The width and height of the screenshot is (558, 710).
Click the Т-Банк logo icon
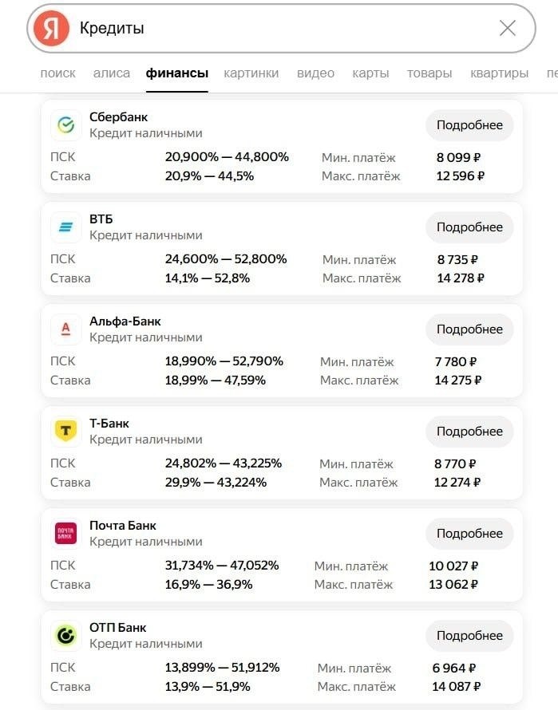tap(66, 432)
